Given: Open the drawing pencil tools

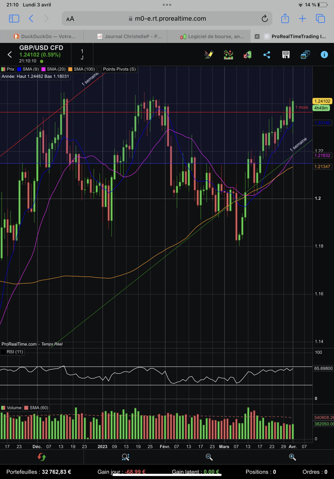Looking at the screenshot, I should point(209,55).
